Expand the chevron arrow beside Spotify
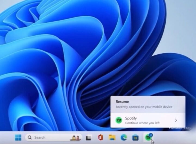The width and height of the screenshot is (196, 144). tap(176, 120)
